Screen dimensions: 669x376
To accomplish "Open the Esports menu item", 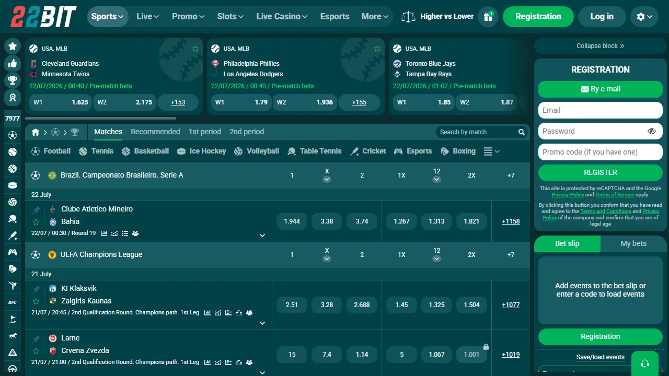I will pos(334,17).
